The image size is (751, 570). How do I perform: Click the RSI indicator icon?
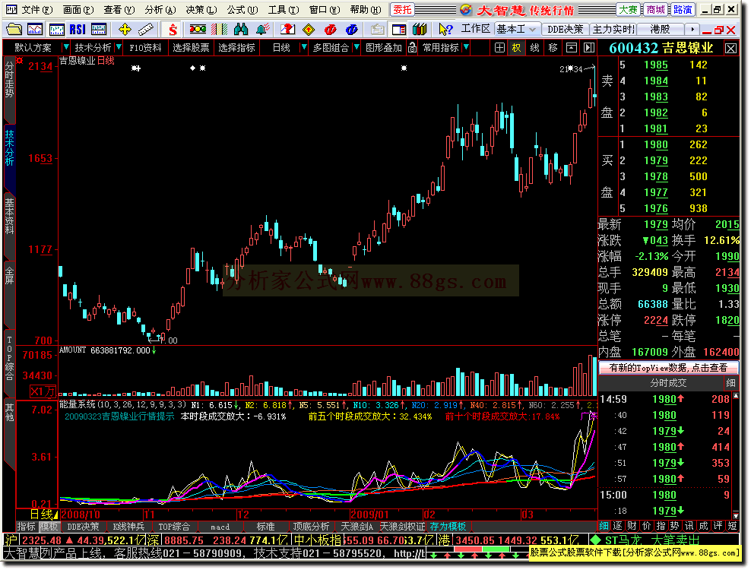[78, 30]
